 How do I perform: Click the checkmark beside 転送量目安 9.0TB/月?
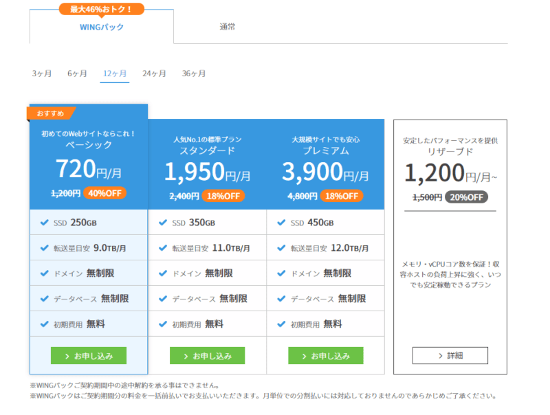click(44, 248)
